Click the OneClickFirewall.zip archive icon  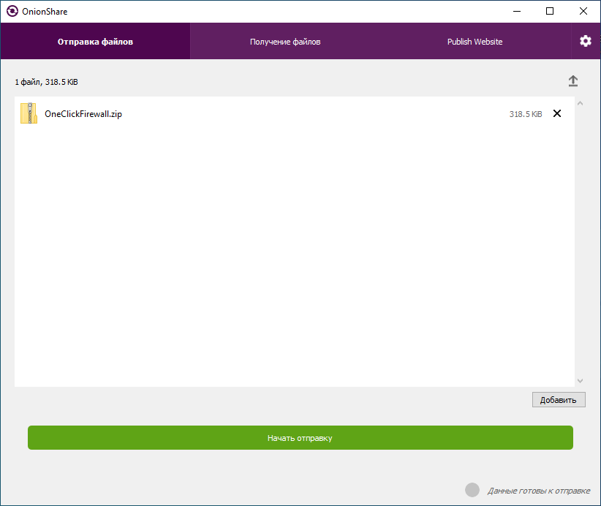pyautogui.click(x=29, y=113)
